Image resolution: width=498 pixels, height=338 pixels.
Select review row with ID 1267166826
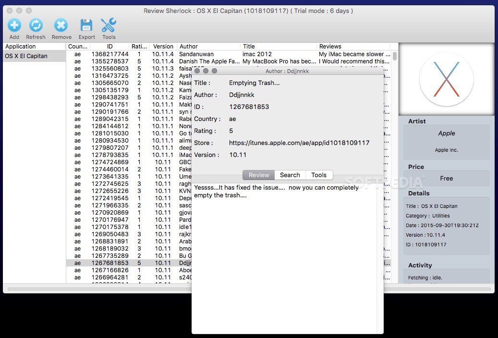click(x=129, y=270)
